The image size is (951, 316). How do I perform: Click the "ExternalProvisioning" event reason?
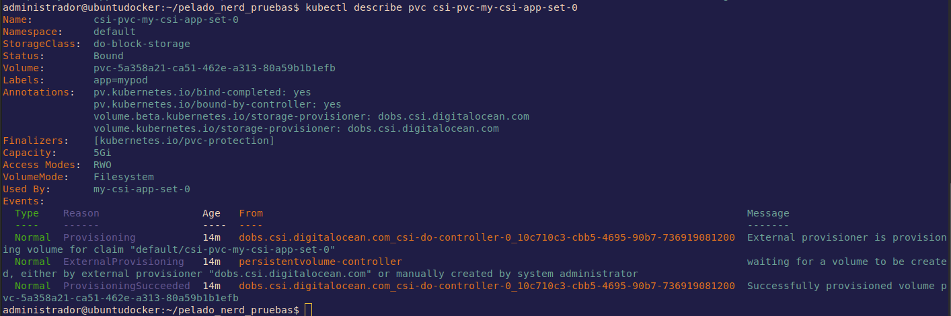(x=123, y=262)
